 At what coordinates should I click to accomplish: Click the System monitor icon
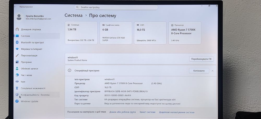pyautogui.click(x=17, y=36)
